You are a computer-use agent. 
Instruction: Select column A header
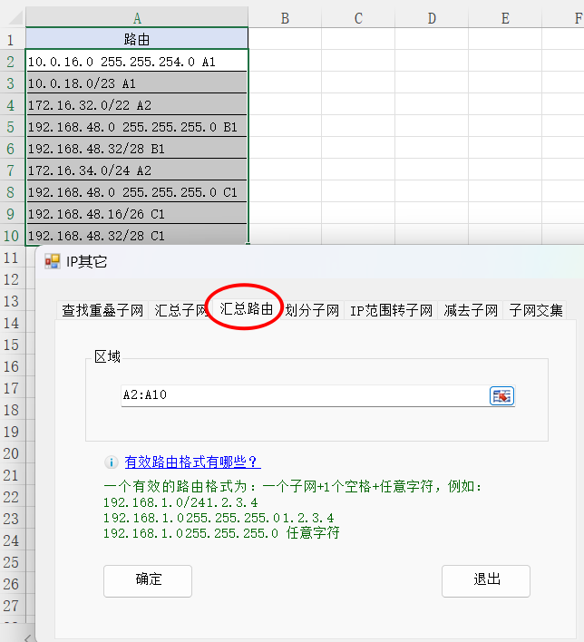(x=137, y=18)
